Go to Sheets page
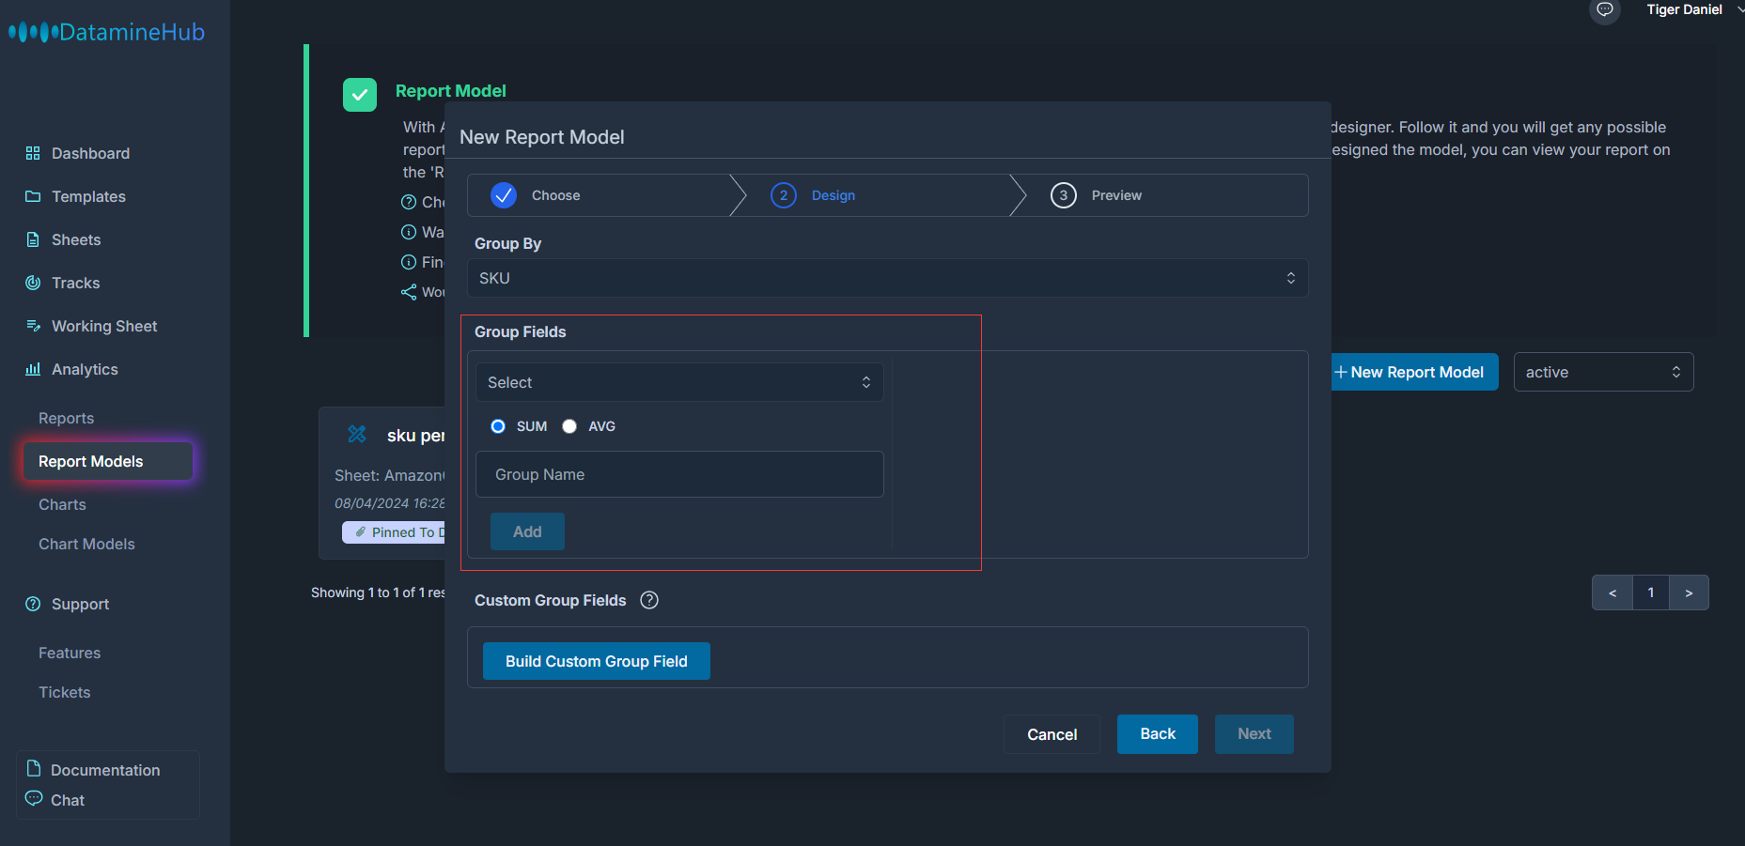 click(76, 239)
